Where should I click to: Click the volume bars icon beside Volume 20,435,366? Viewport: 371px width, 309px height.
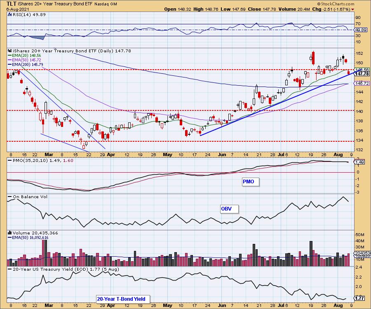point(10,233)
